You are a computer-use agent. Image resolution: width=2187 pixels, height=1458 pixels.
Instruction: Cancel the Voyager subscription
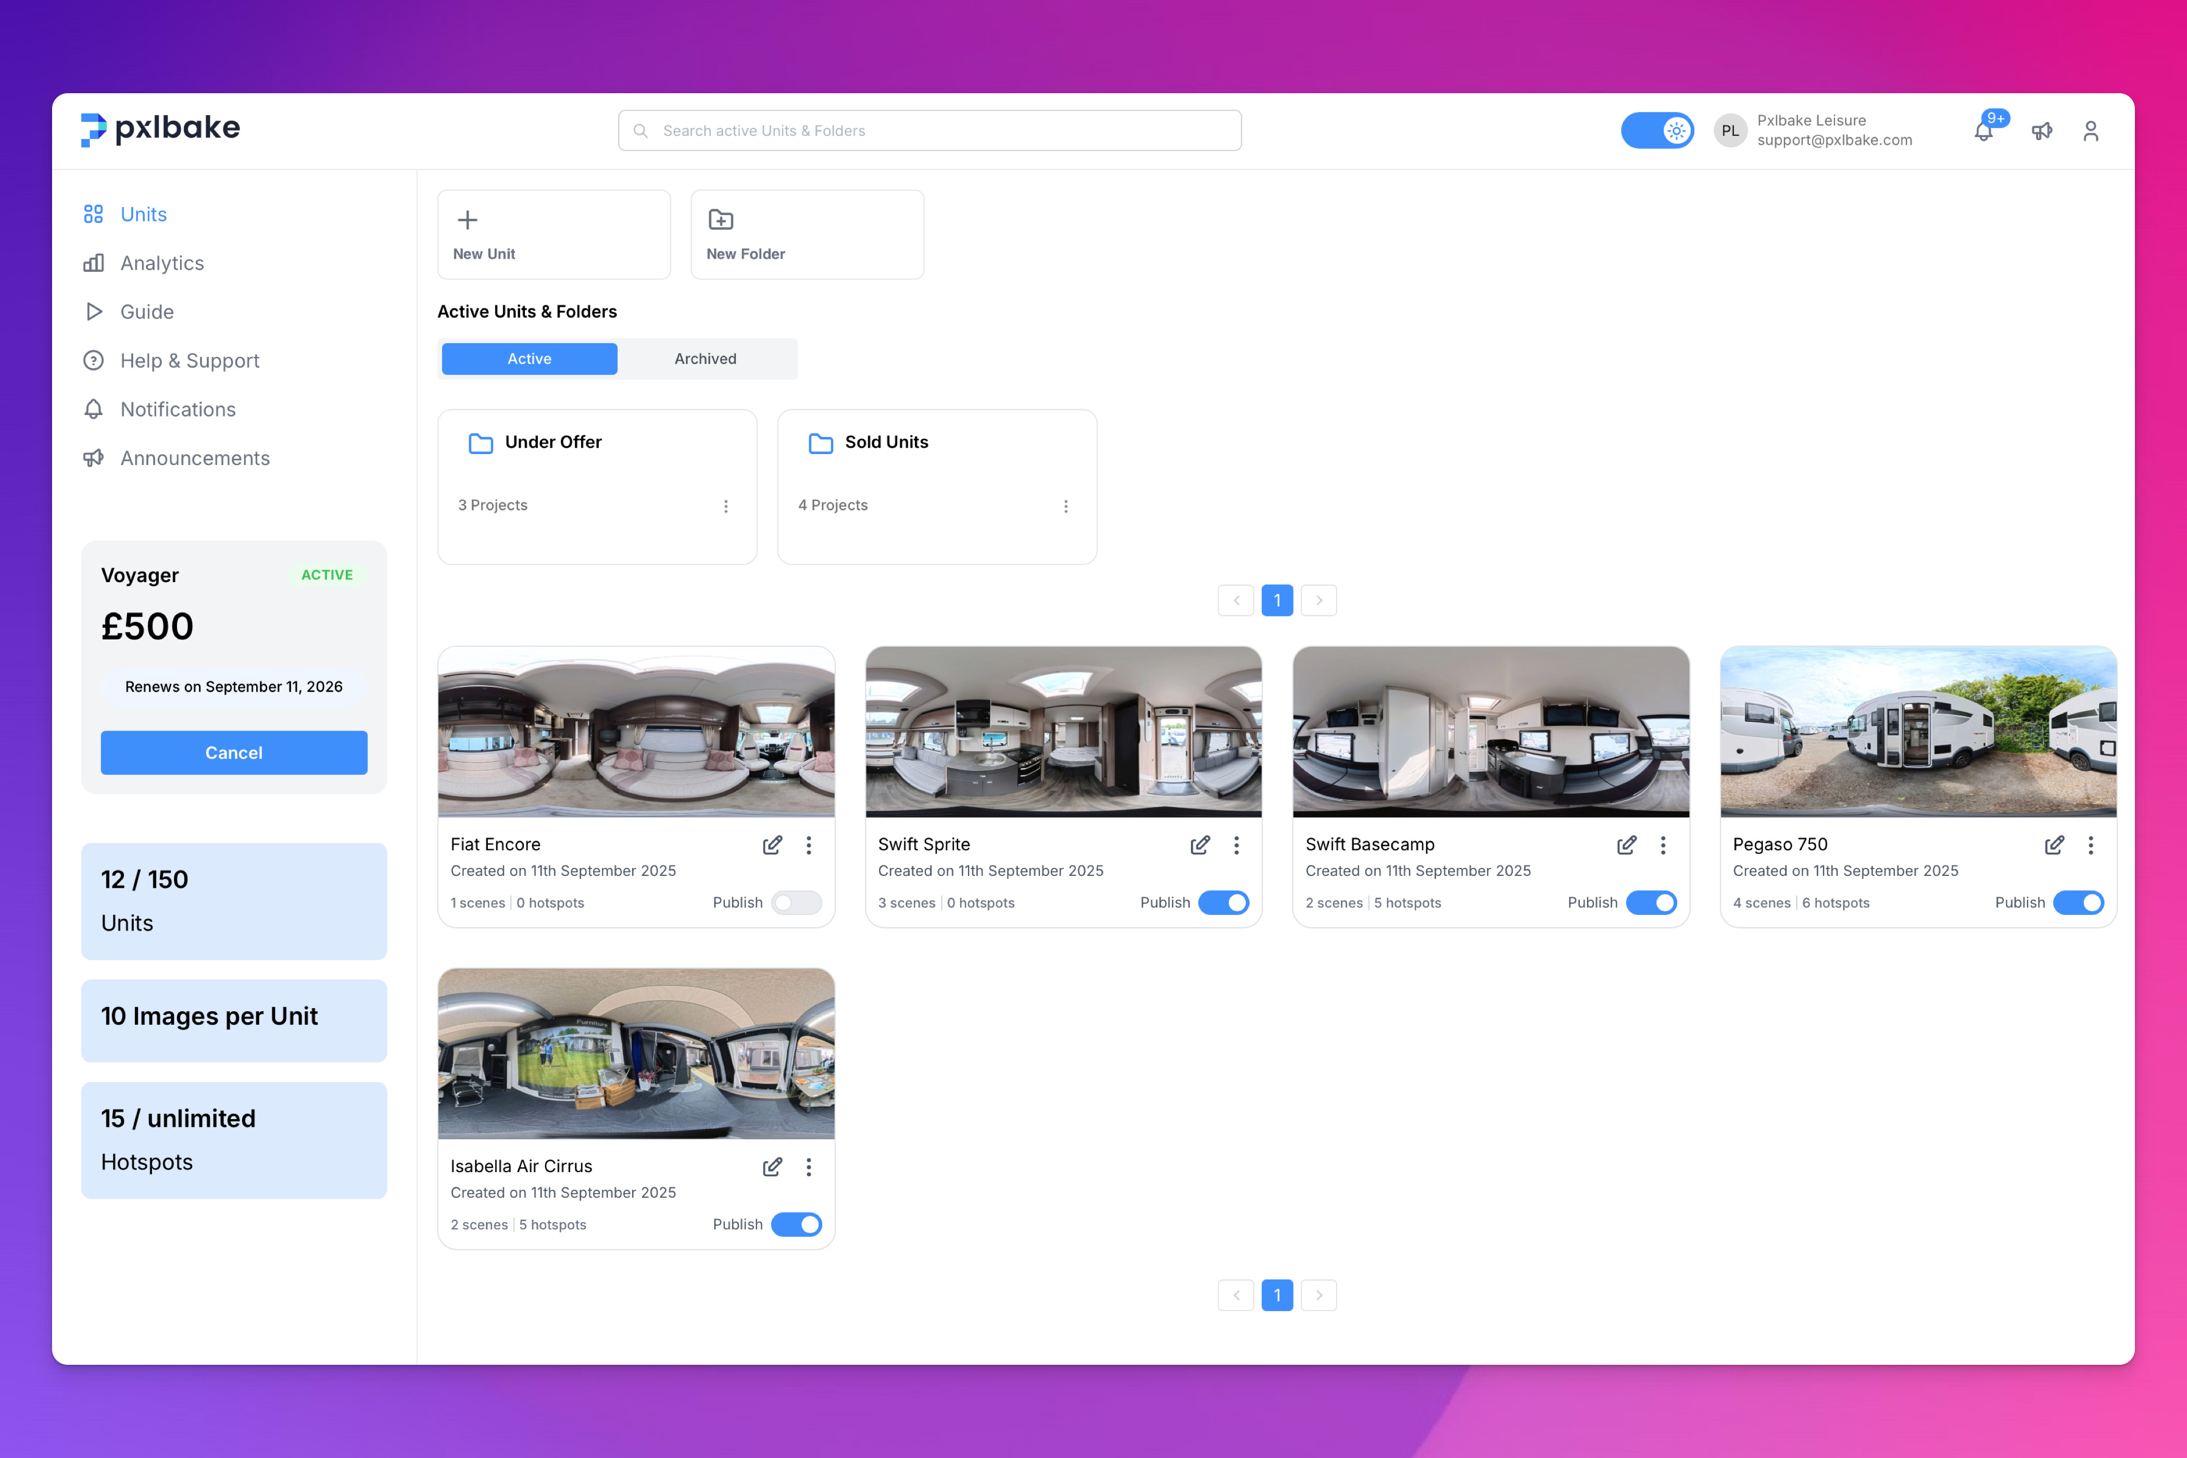point(233,753)
